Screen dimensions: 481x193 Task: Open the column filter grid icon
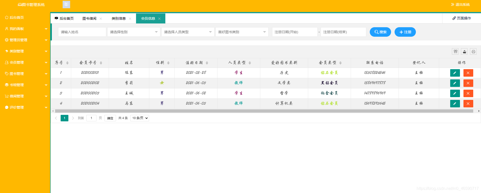click(x=455, y=51)
